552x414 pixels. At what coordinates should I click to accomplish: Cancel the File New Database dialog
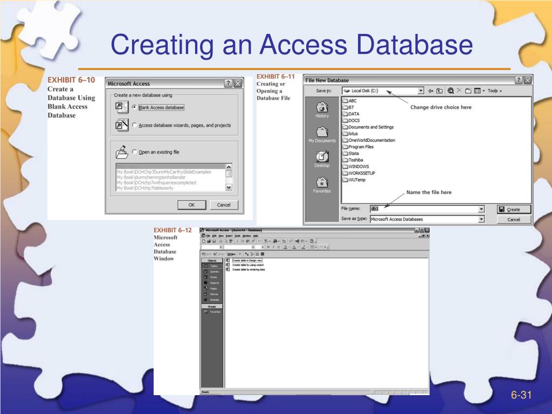tap(514, 219)
